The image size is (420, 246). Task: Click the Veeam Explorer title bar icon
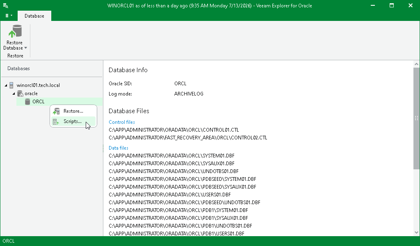click(x=6, y=5)
